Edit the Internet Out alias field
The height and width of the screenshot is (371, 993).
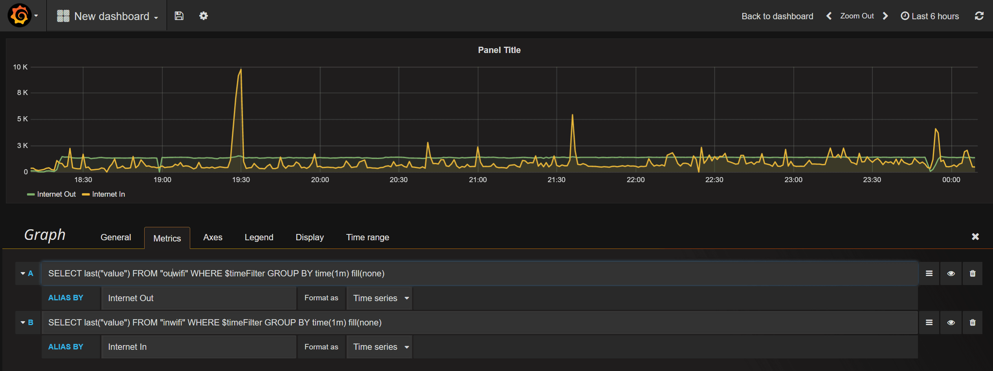click(x=198, y=298)
